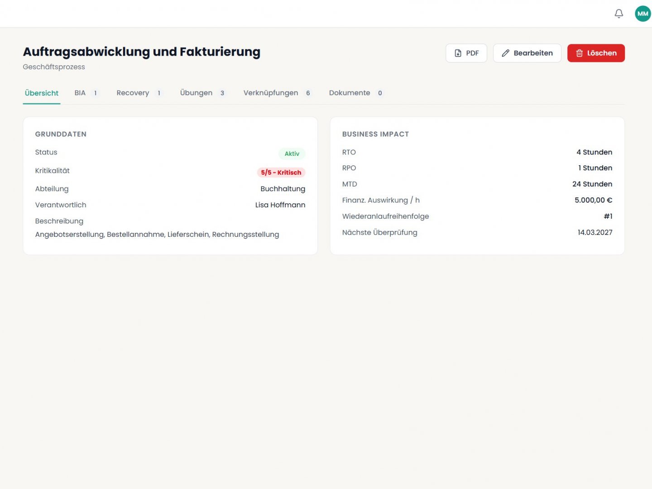This screenshot has height=489, width=652.
Task: Click the PDF button
Action: pyautogui.click(x=466, y=53)
